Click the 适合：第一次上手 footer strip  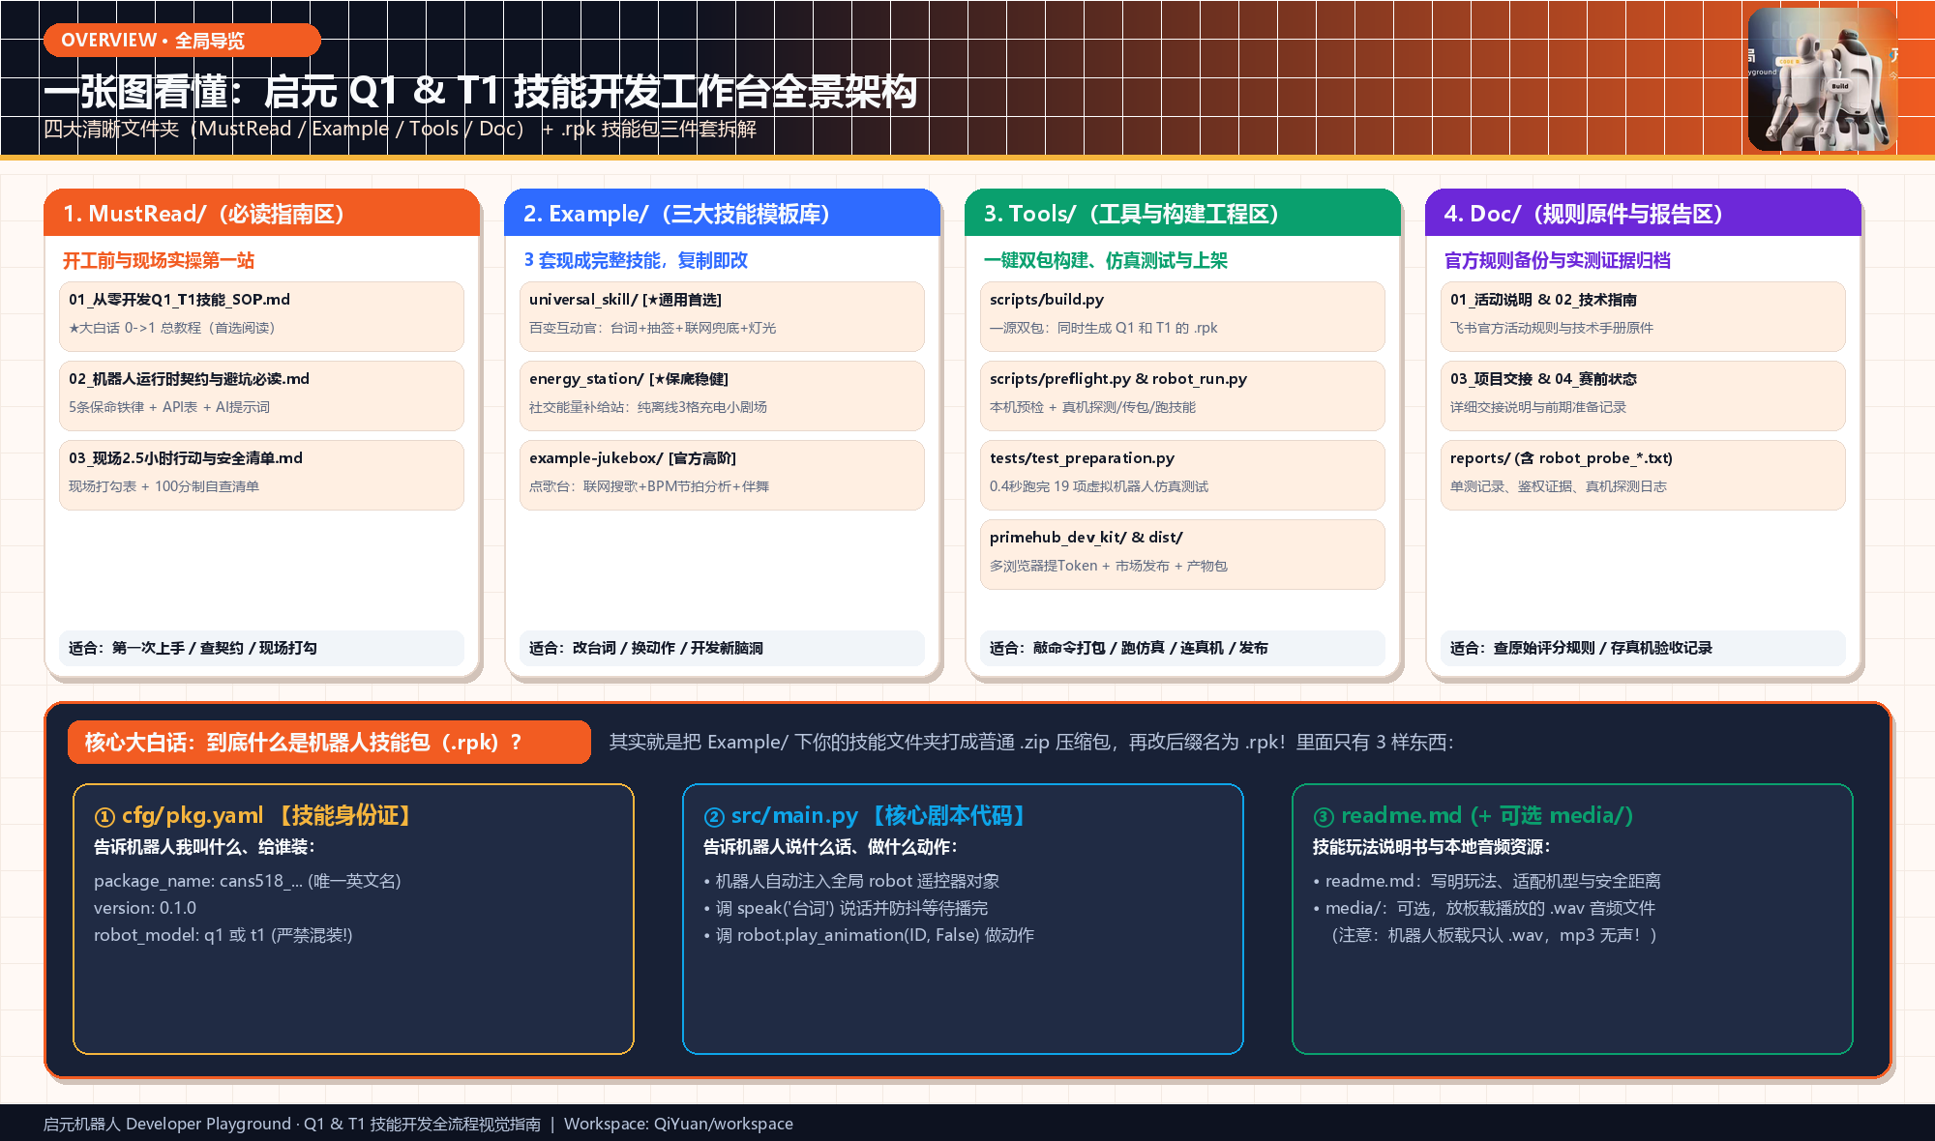(x=261, y=648)
